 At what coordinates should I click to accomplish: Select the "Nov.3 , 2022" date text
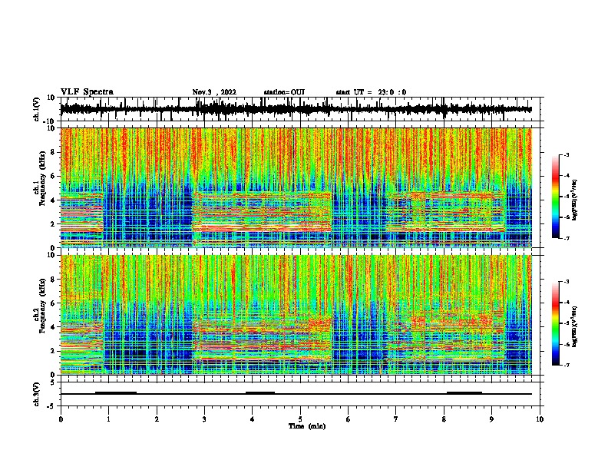214,92
